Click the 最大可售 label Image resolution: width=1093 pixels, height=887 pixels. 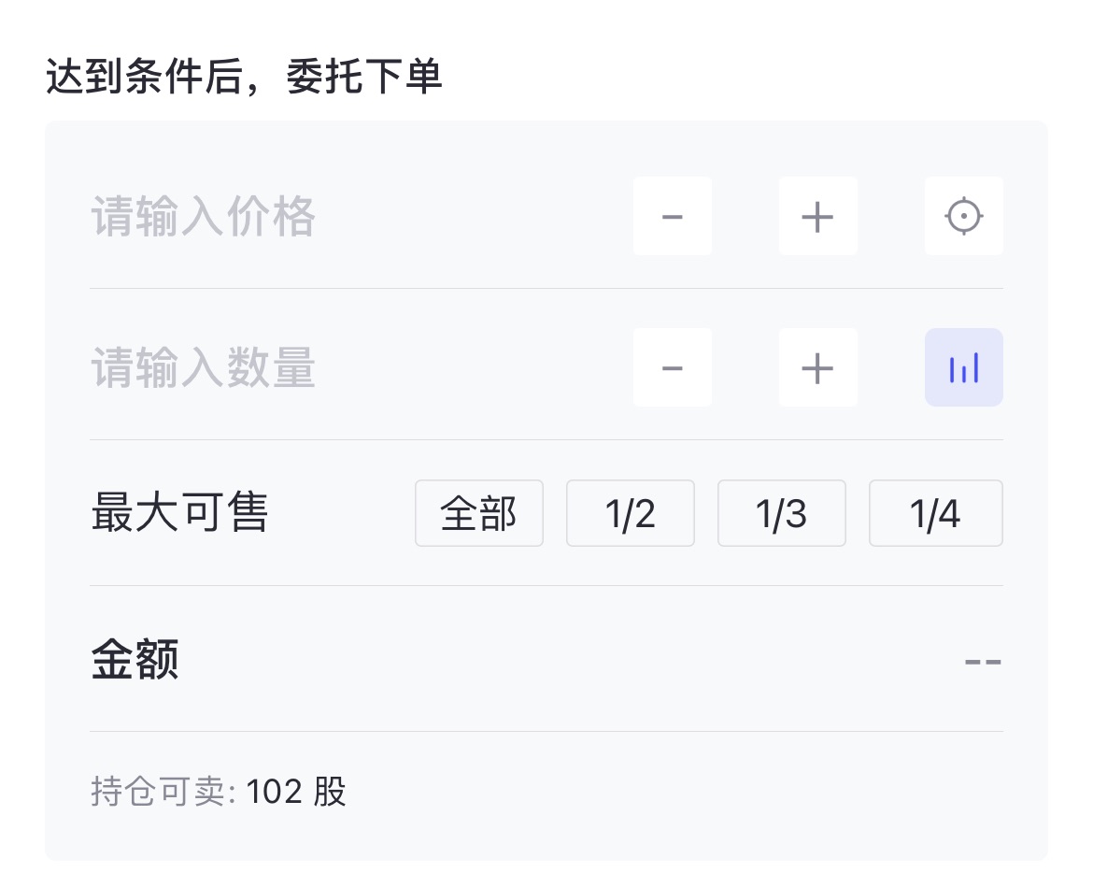[x=180, y=512]
